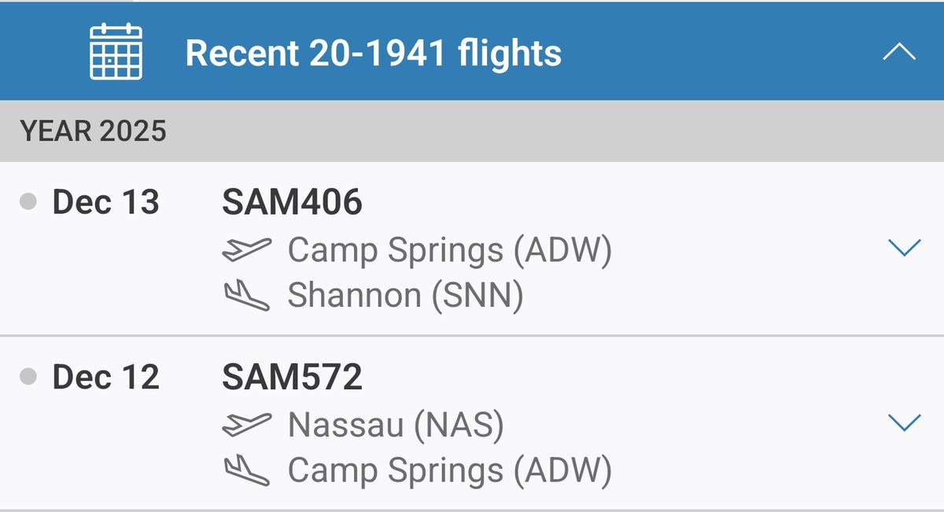Click the landing plane icon for SAM572
944x512 pixels.
point(246,470)
